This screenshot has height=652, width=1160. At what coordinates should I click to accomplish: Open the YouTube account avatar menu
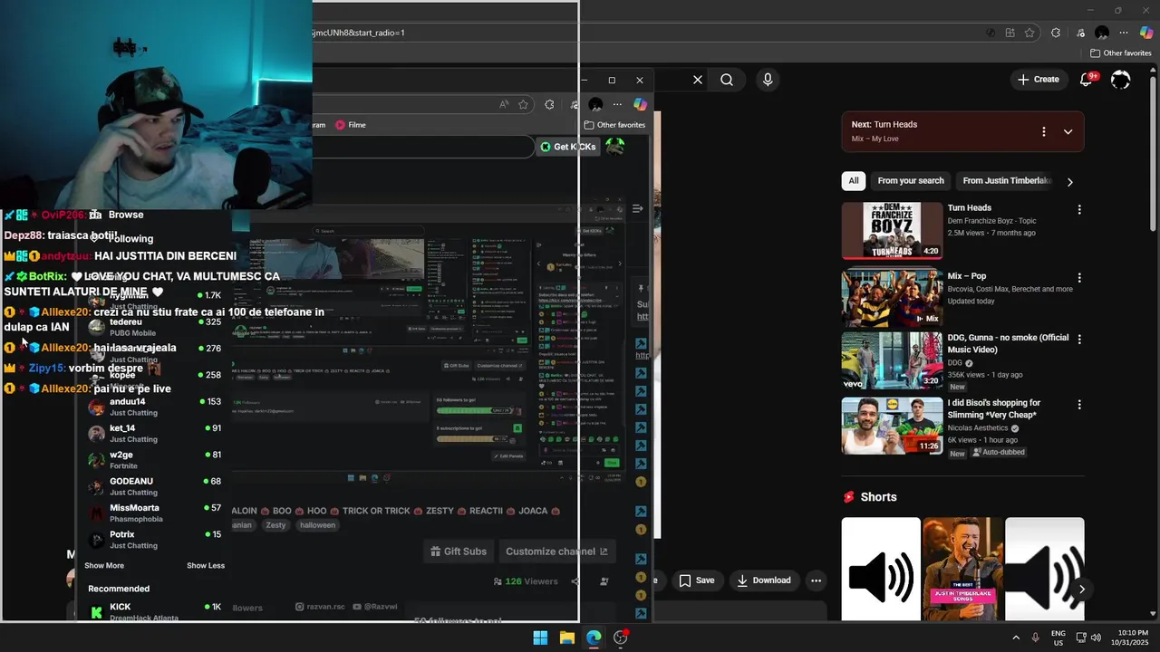pos(1121,80)
